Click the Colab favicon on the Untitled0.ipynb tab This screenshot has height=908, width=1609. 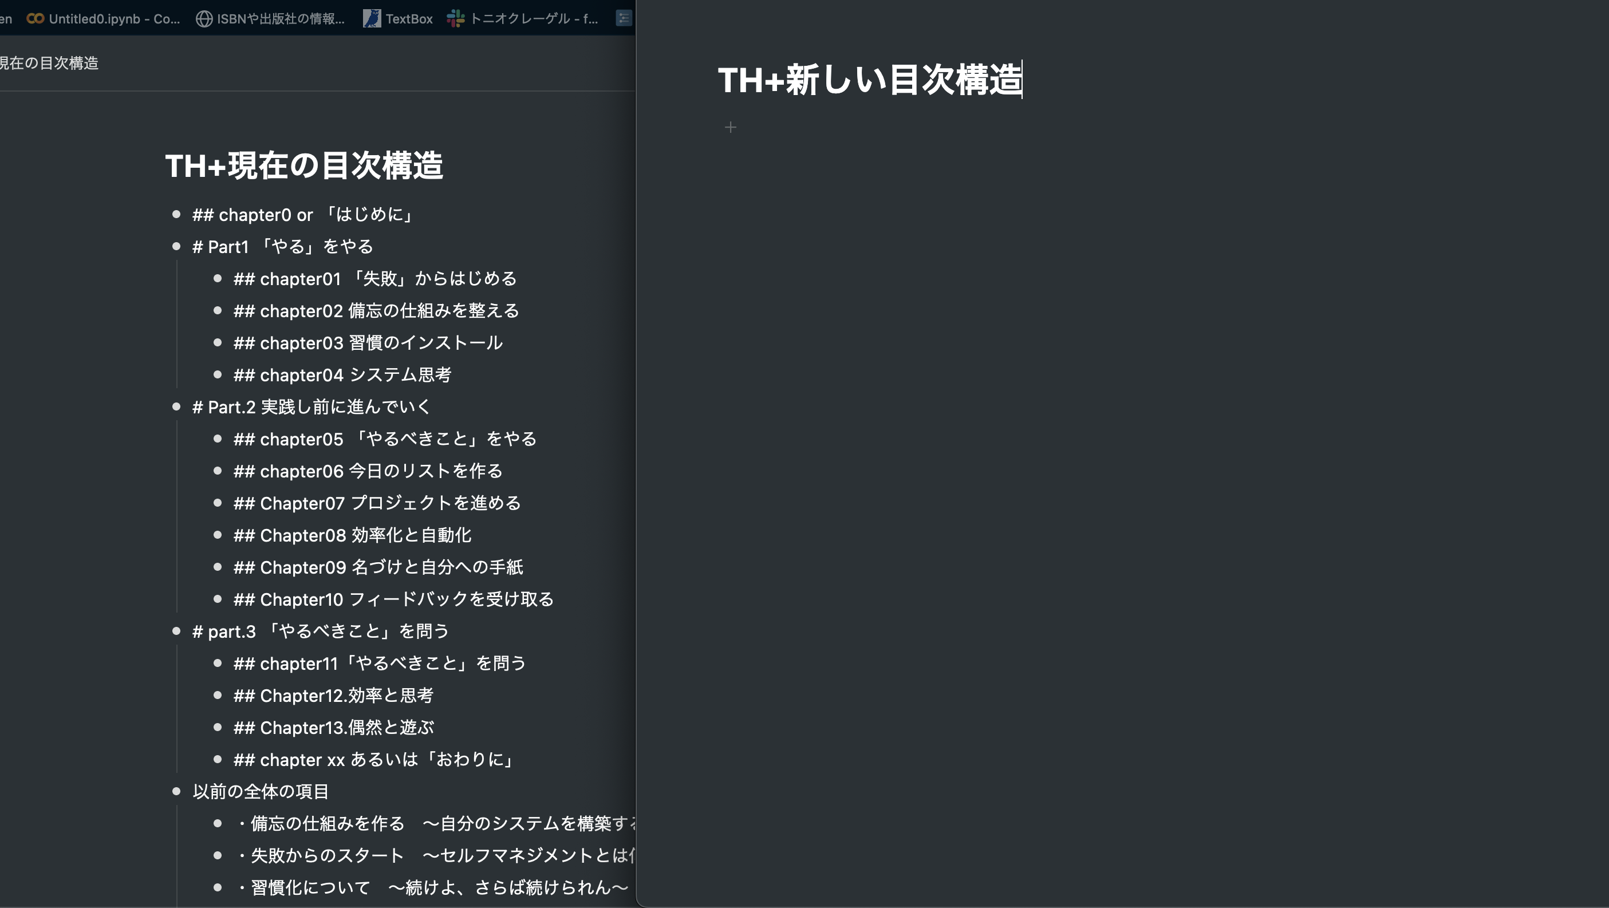pos(35,19)
